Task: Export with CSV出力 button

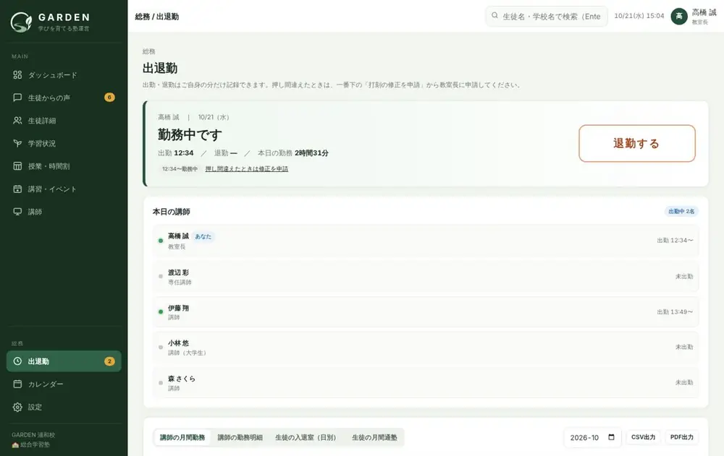Action: click(643, 437)
